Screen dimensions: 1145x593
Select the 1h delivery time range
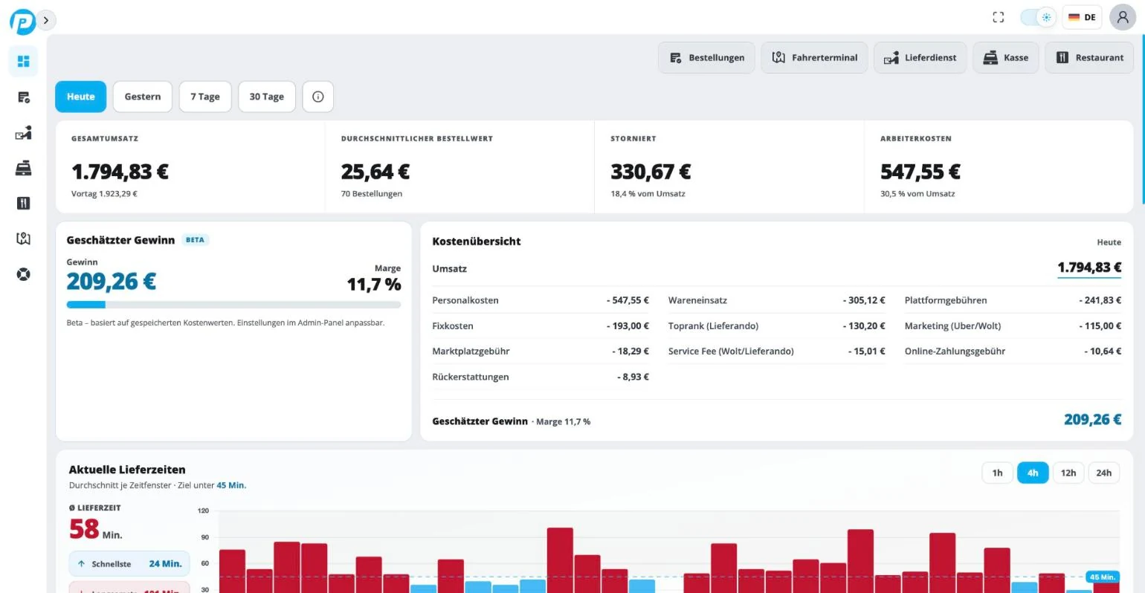pyautogui.click(x=998, y=473)
